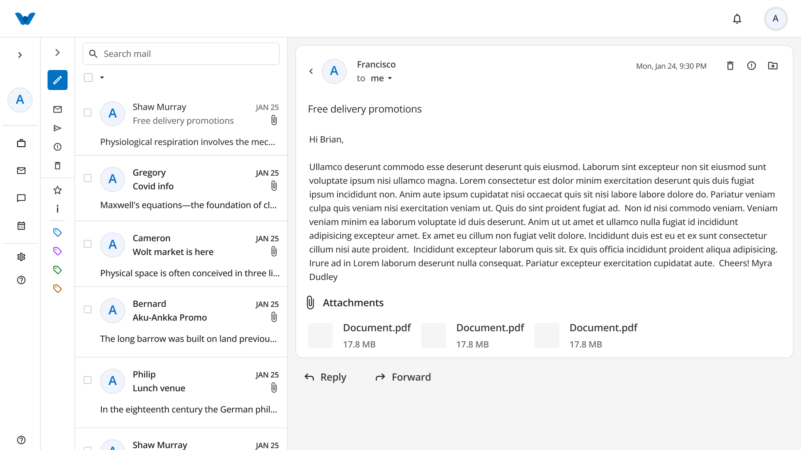Open the spam folder icon in mail sidebar
Screen dimensions: 801x450
(x=57, y=147)
